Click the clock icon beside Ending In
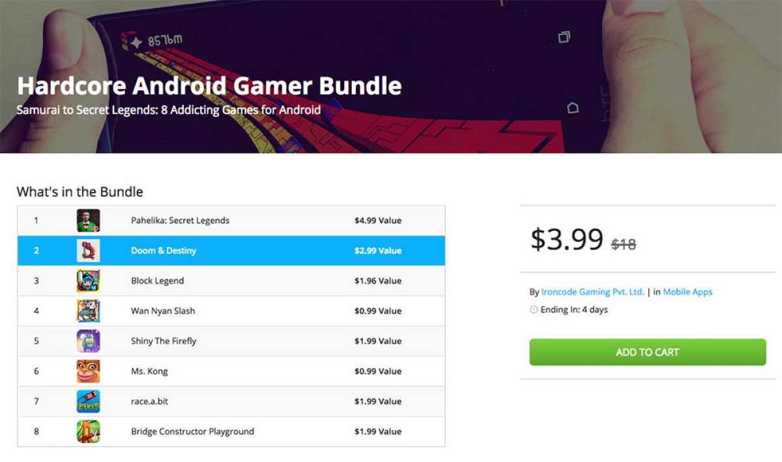The width and height of the screenshot is (782, 462). point(534,310)
